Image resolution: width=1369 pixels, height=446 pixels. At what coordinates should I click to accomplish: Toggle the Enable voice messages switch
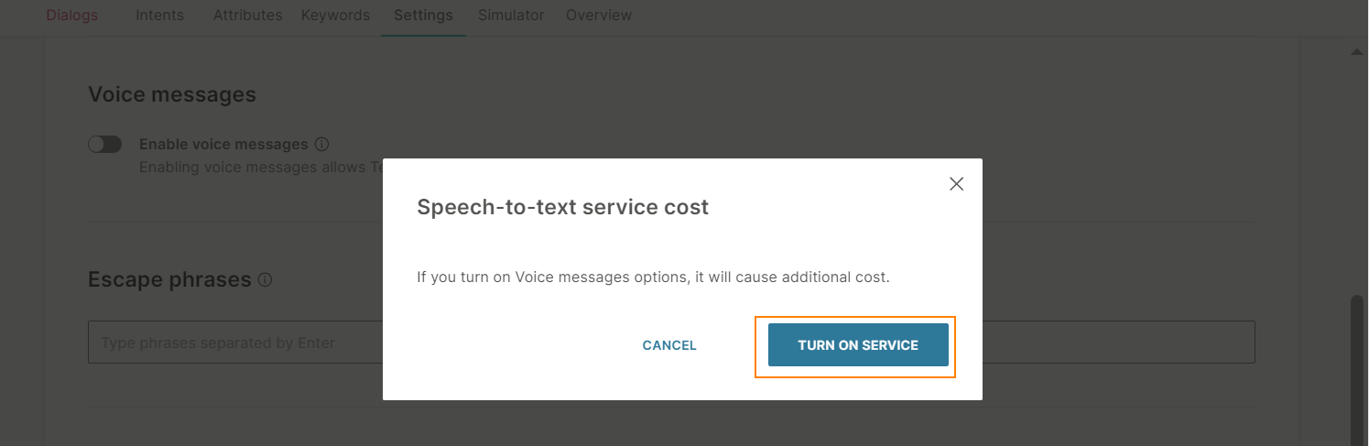tap(105, 145)
